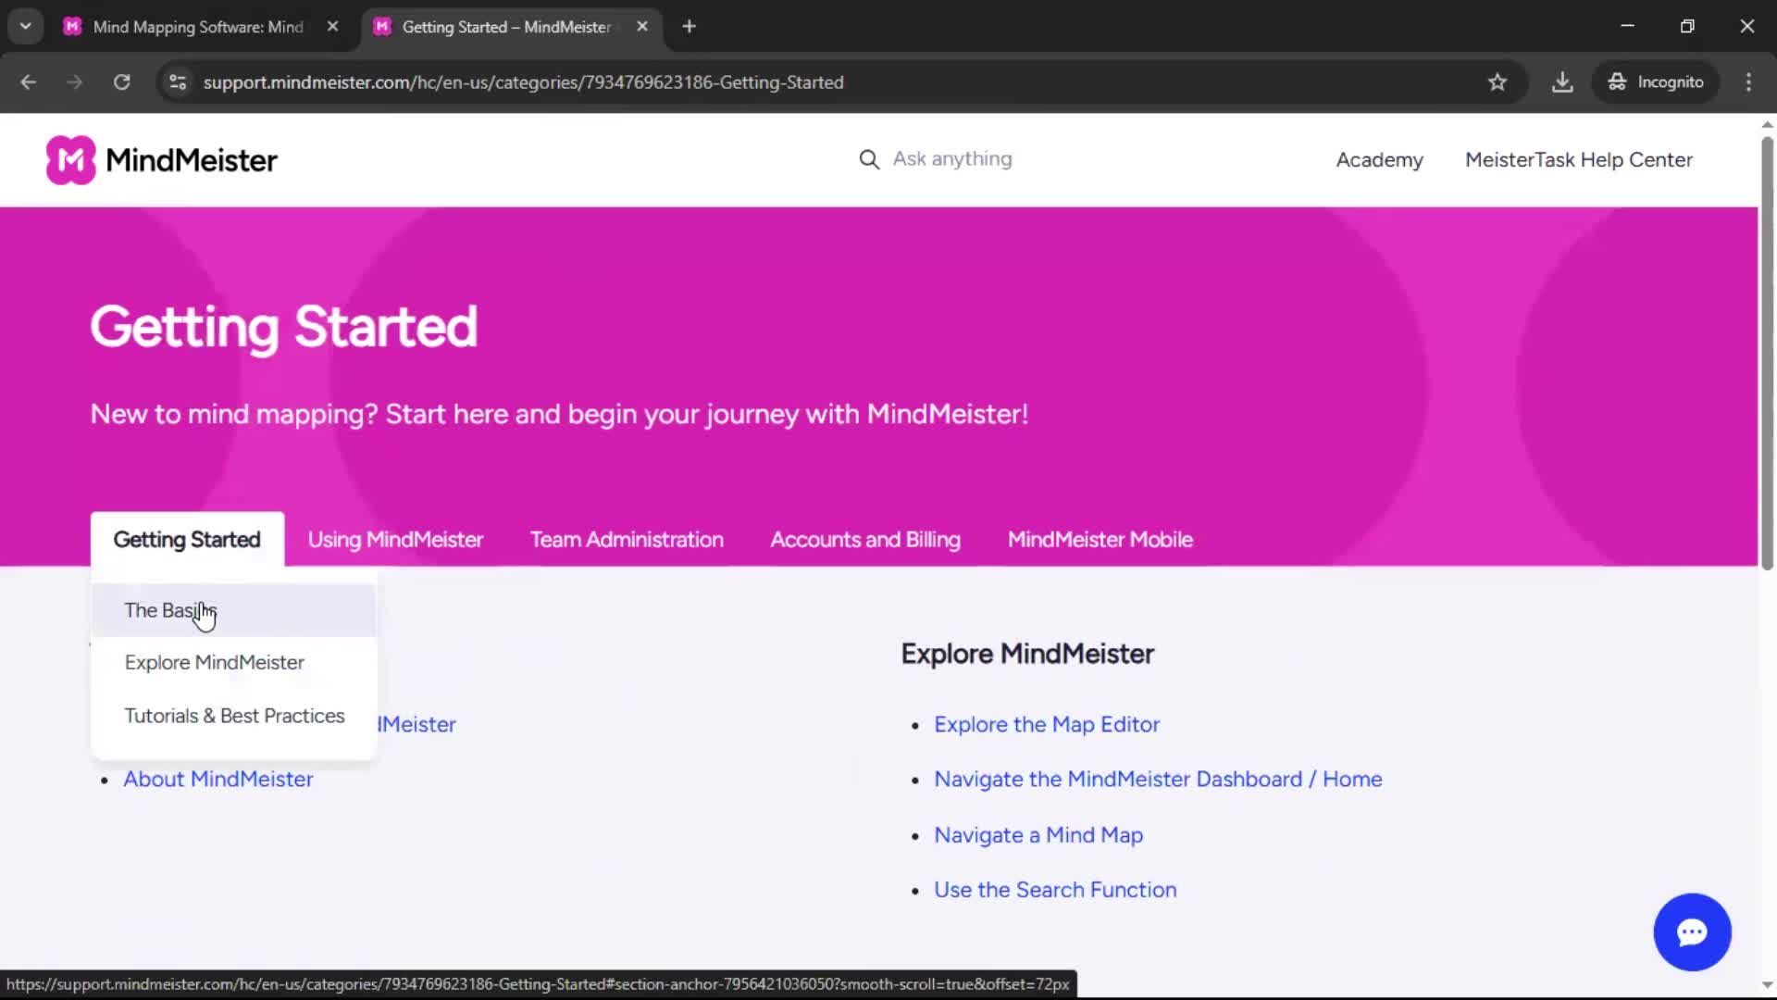The width and height of the screenshot is (1777, 1000).
Task: Open the Team Administration tab
Action: pyautogui.click(x=627, y=540)
